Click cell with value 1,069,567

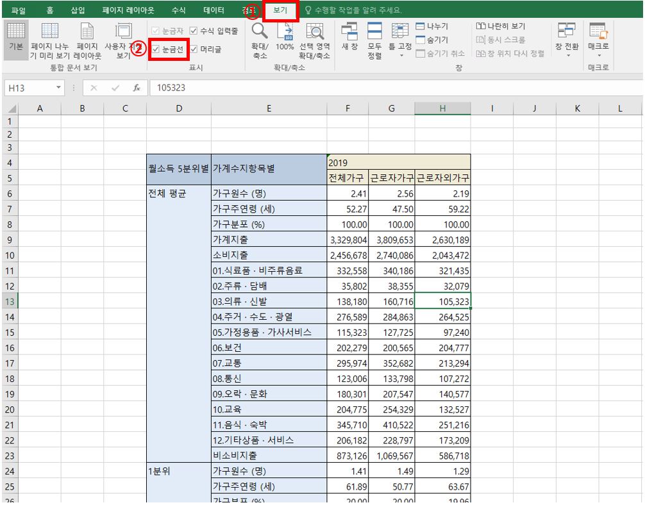tap(392, 456)
